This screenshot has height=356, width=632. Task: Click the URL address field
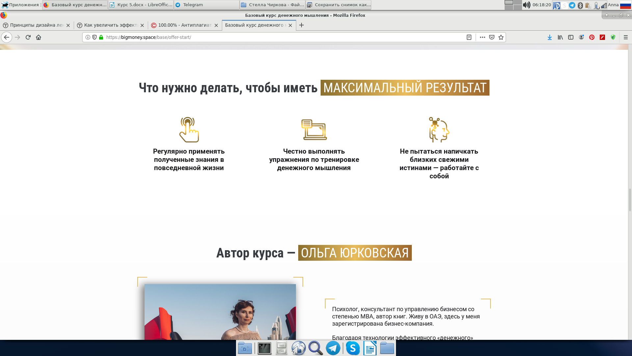point(283,37)
